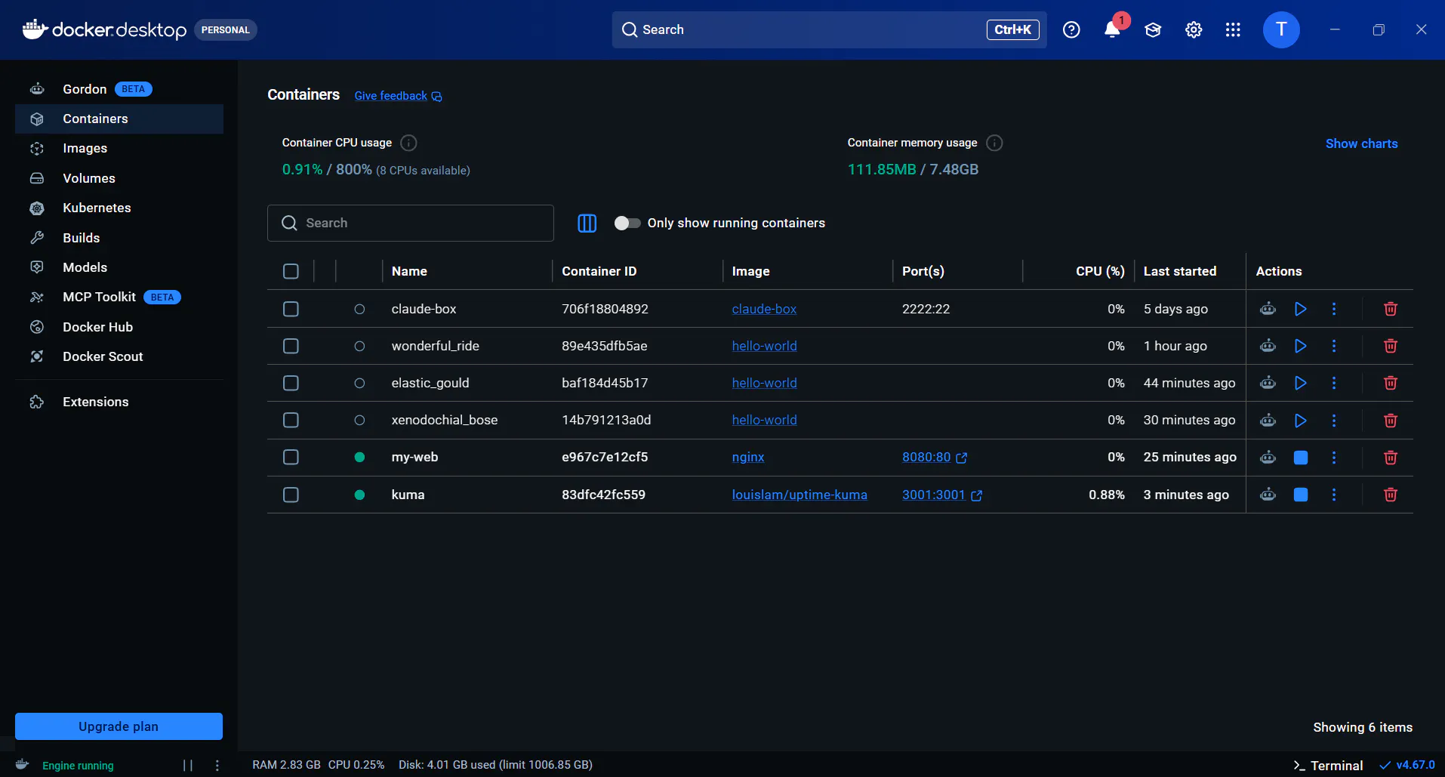The image size is (1445, 777).
Task: Open the louislam/uptime-kuma image link
Action: 800,495
